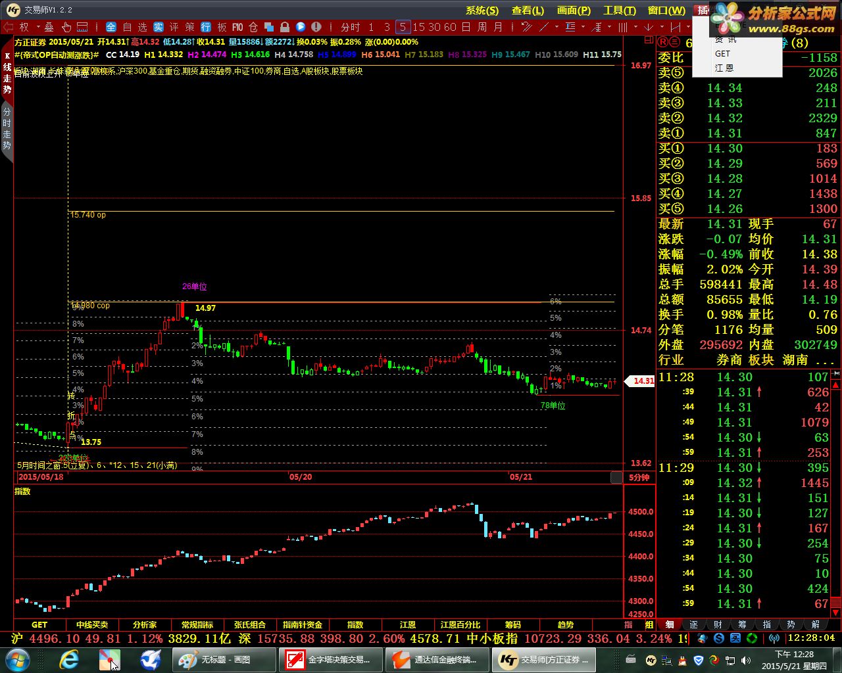Image resolution: width=842 pixels, height=673 pixels.
Task: Switch to 通达信金融终端 taskbar window
Action: click(x=437, y=659)
